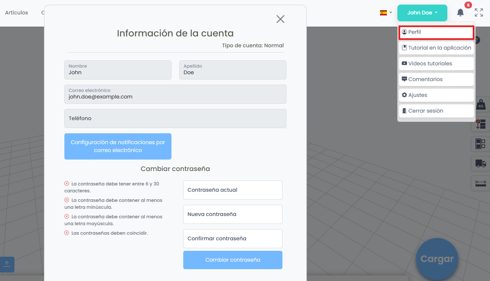Focus the Teléfono input field
Image resolution: width=490 pixels, height=281 pixels.
coord(175,119)
